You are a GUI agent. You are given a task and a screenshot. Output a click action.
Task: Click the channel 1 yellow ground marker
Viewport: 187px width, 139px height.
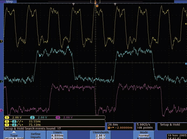pyautogui.click(x=1, y=41)
